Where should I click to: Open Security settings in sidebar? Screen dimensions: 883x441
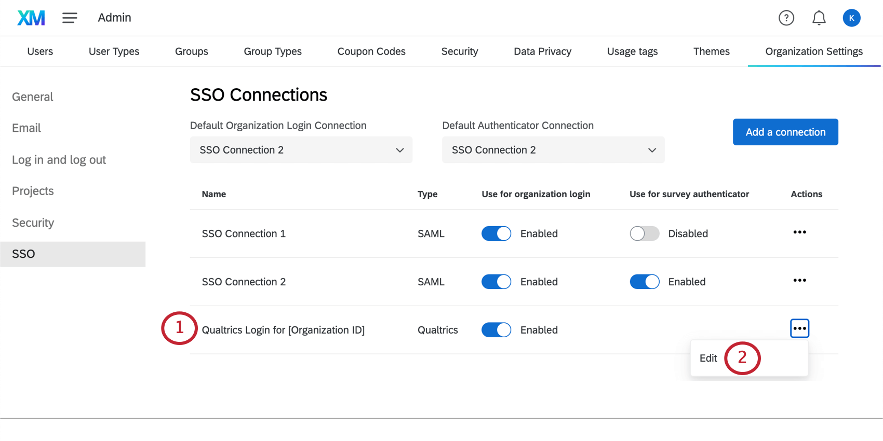coord(33,223)
